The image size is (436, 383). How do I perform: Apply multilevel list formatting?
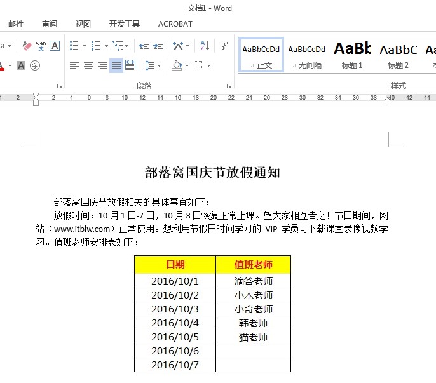tap(118, 45)
